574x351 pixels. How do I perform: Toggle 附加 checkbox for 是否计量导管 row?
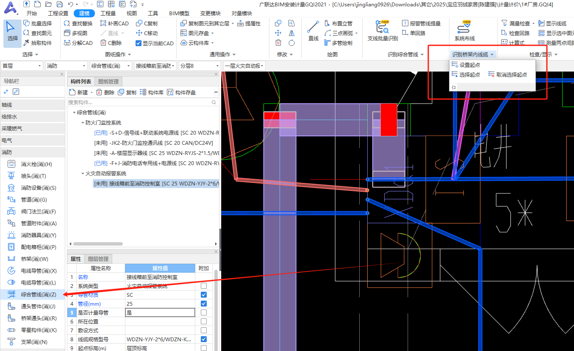pyautogui.click(x=204, y=312)
